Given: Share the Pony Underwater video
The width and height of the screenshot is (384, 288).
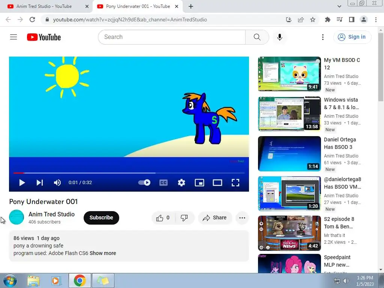Looking at the screenshot, I should [215, 218].
